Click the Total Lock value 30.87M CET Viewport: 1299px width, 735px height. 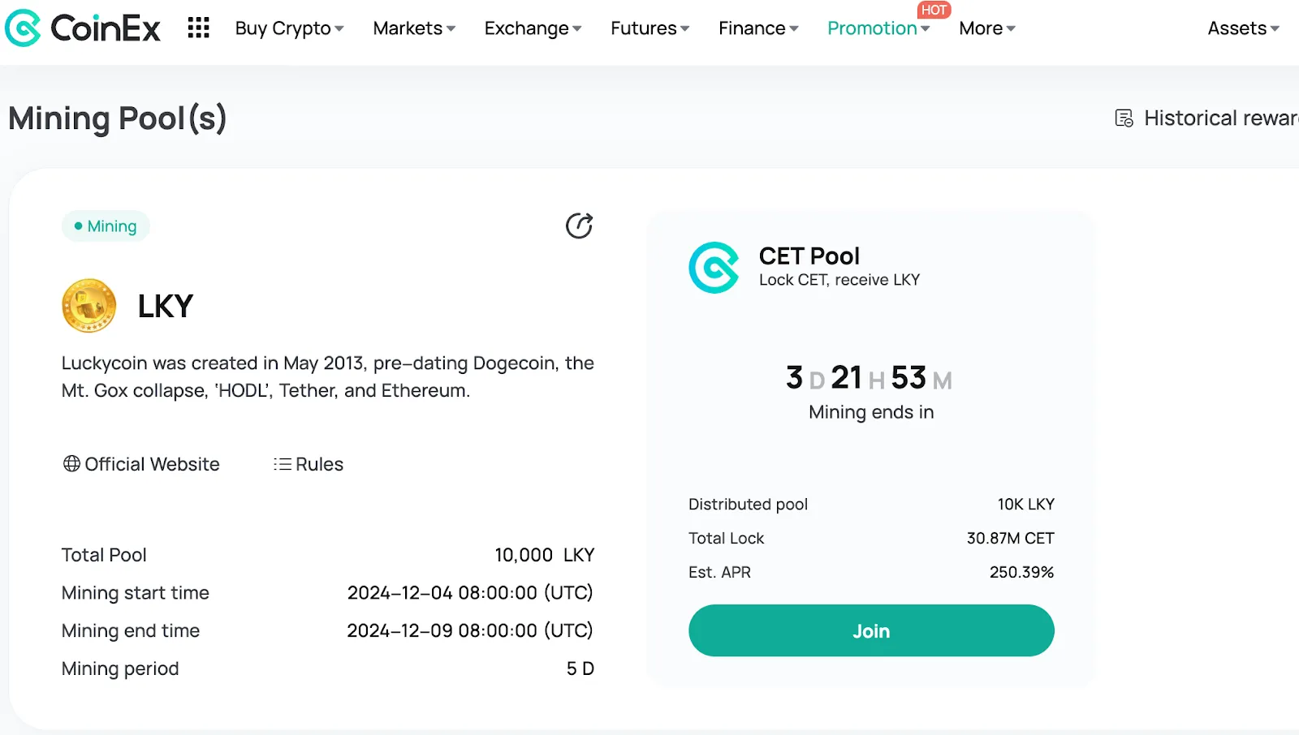tap(1010, 538)
